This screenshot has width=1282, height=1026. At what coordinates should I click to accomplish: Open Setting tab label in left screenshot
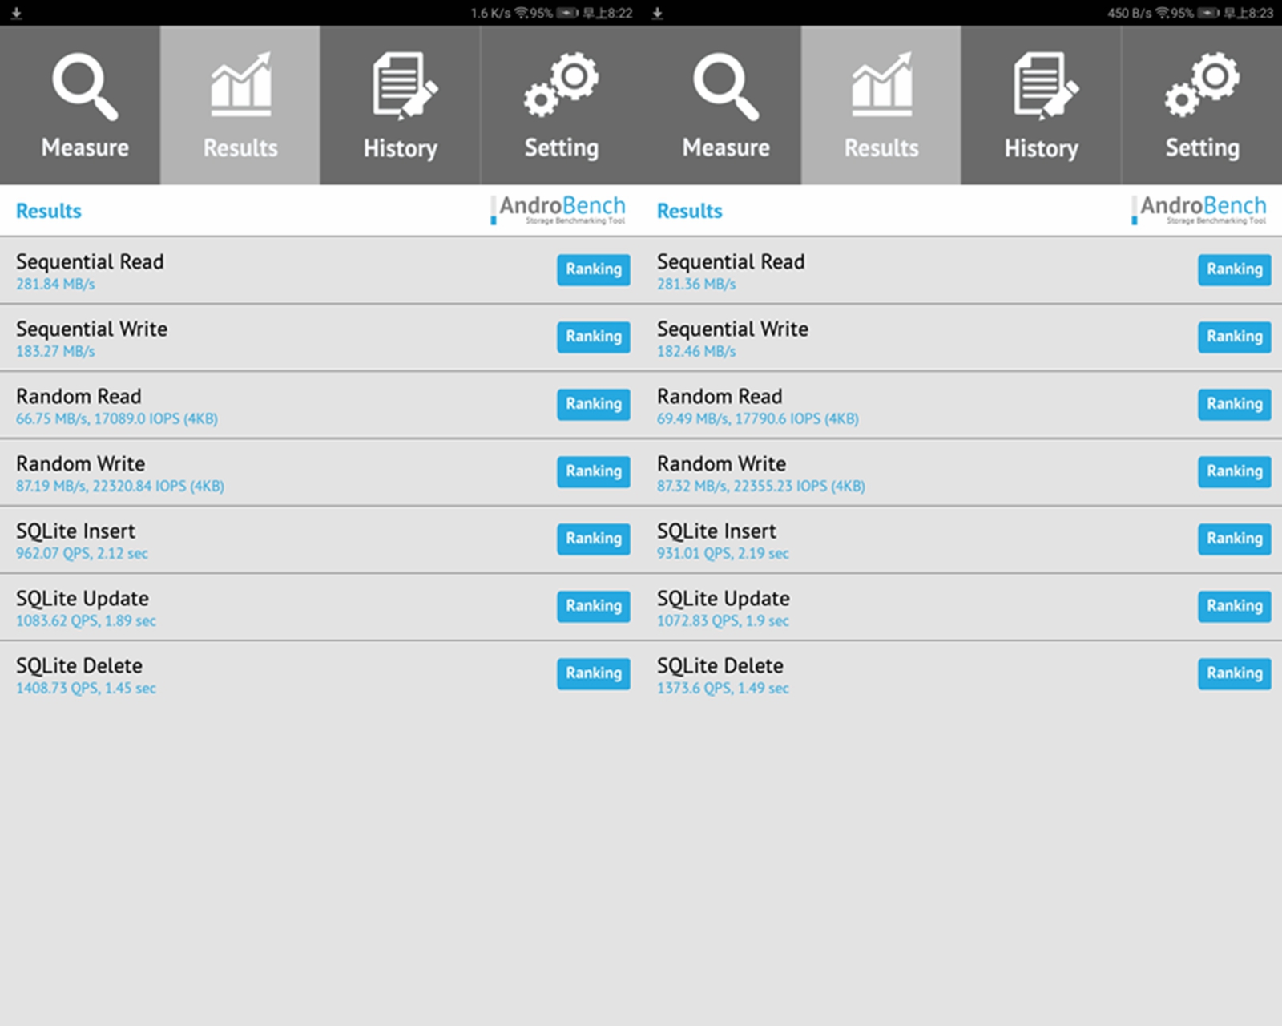click(x=562, y=148)
